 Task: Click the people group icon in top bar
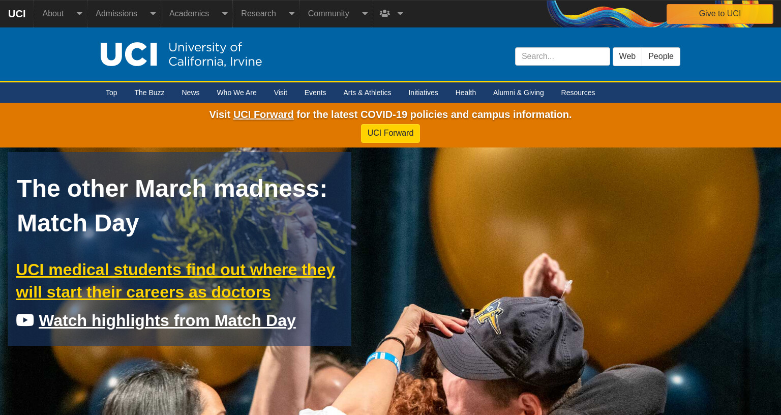[385, 14]
